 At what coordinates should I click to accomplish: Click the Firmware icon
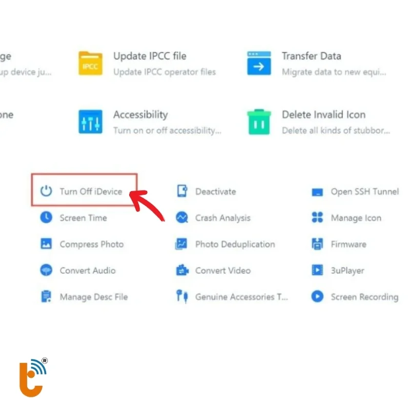click(317, 244)
